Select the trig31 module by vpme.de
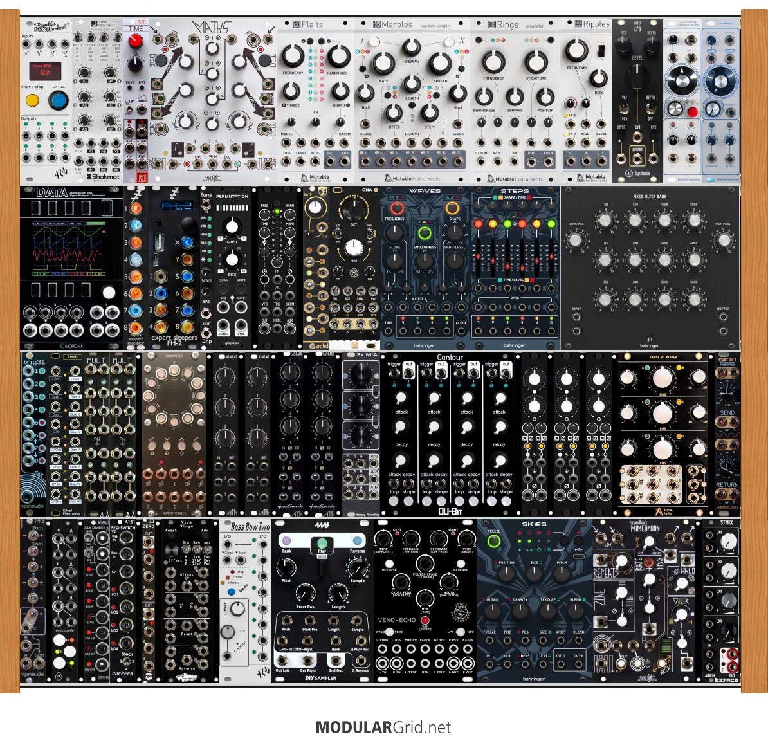768x741 pixels. [x=33, y=434]
